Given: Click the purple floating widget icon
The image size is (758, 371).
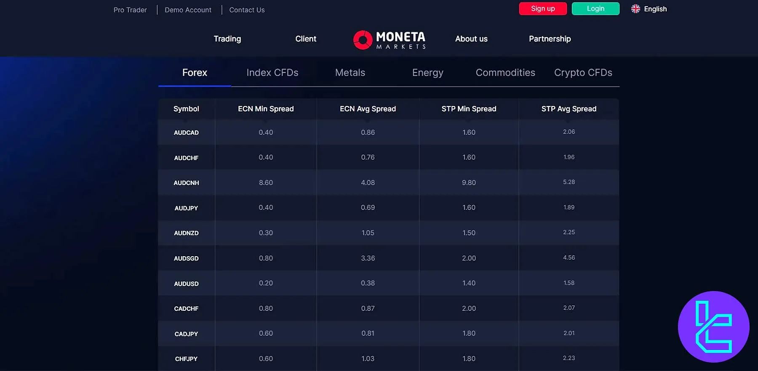Looking at the screenshot, I should [x=713, y=327].
